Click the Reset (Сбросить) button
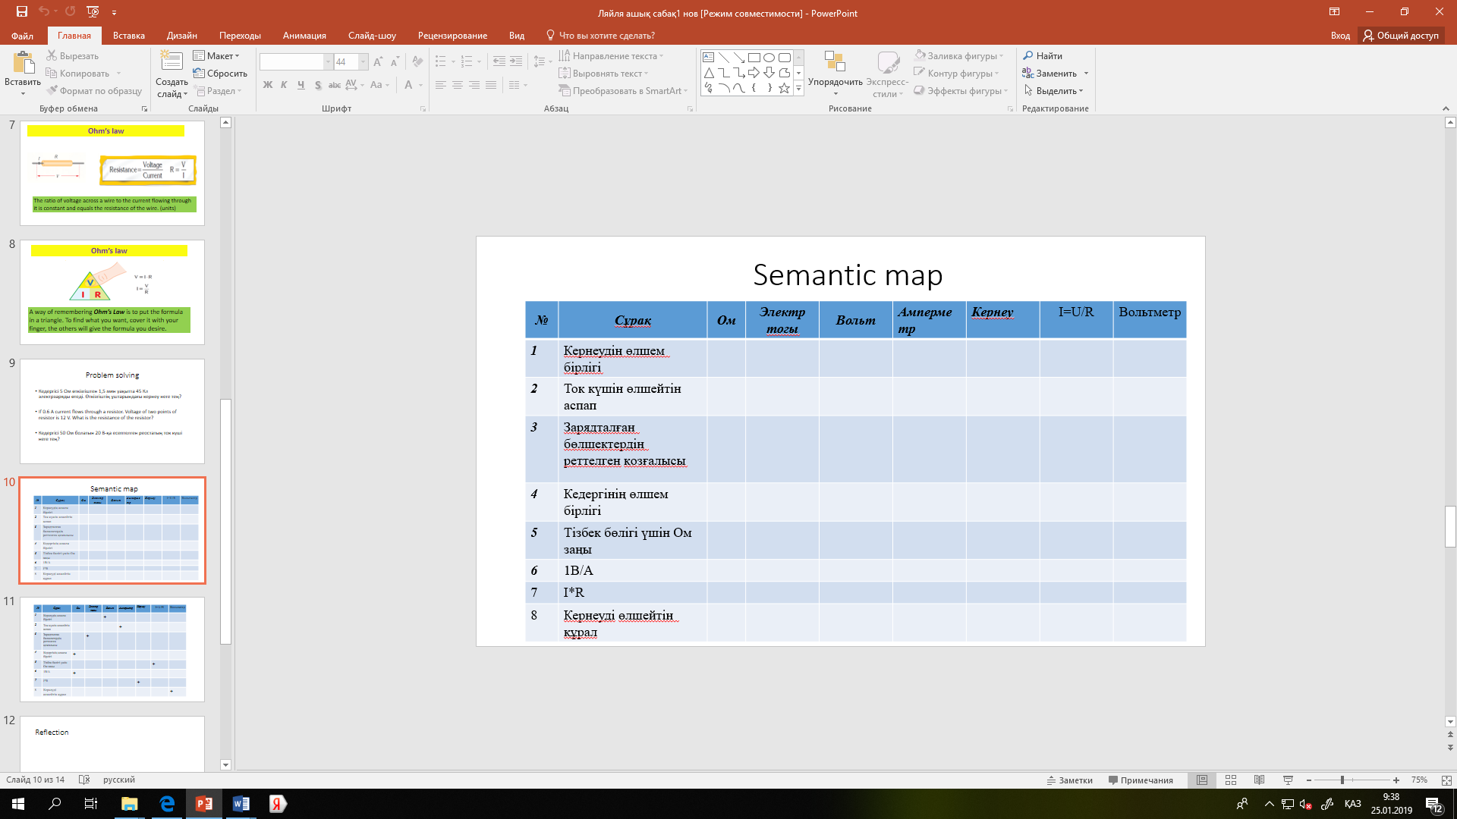 tap(220, 73)
